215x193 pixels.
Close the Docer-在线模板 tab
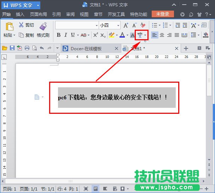click(x=116, y=48)
